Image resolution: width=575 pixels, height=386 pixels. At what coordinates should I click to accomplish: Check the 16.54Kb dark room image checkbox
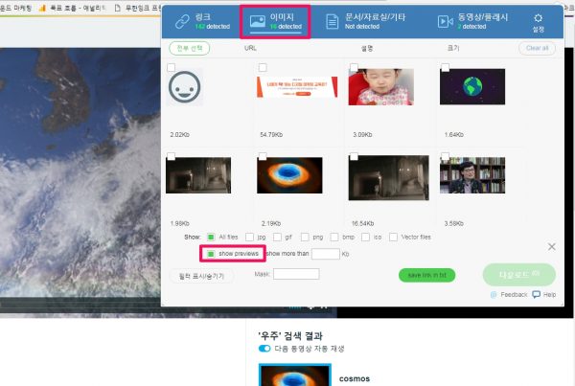click(354, 156)
